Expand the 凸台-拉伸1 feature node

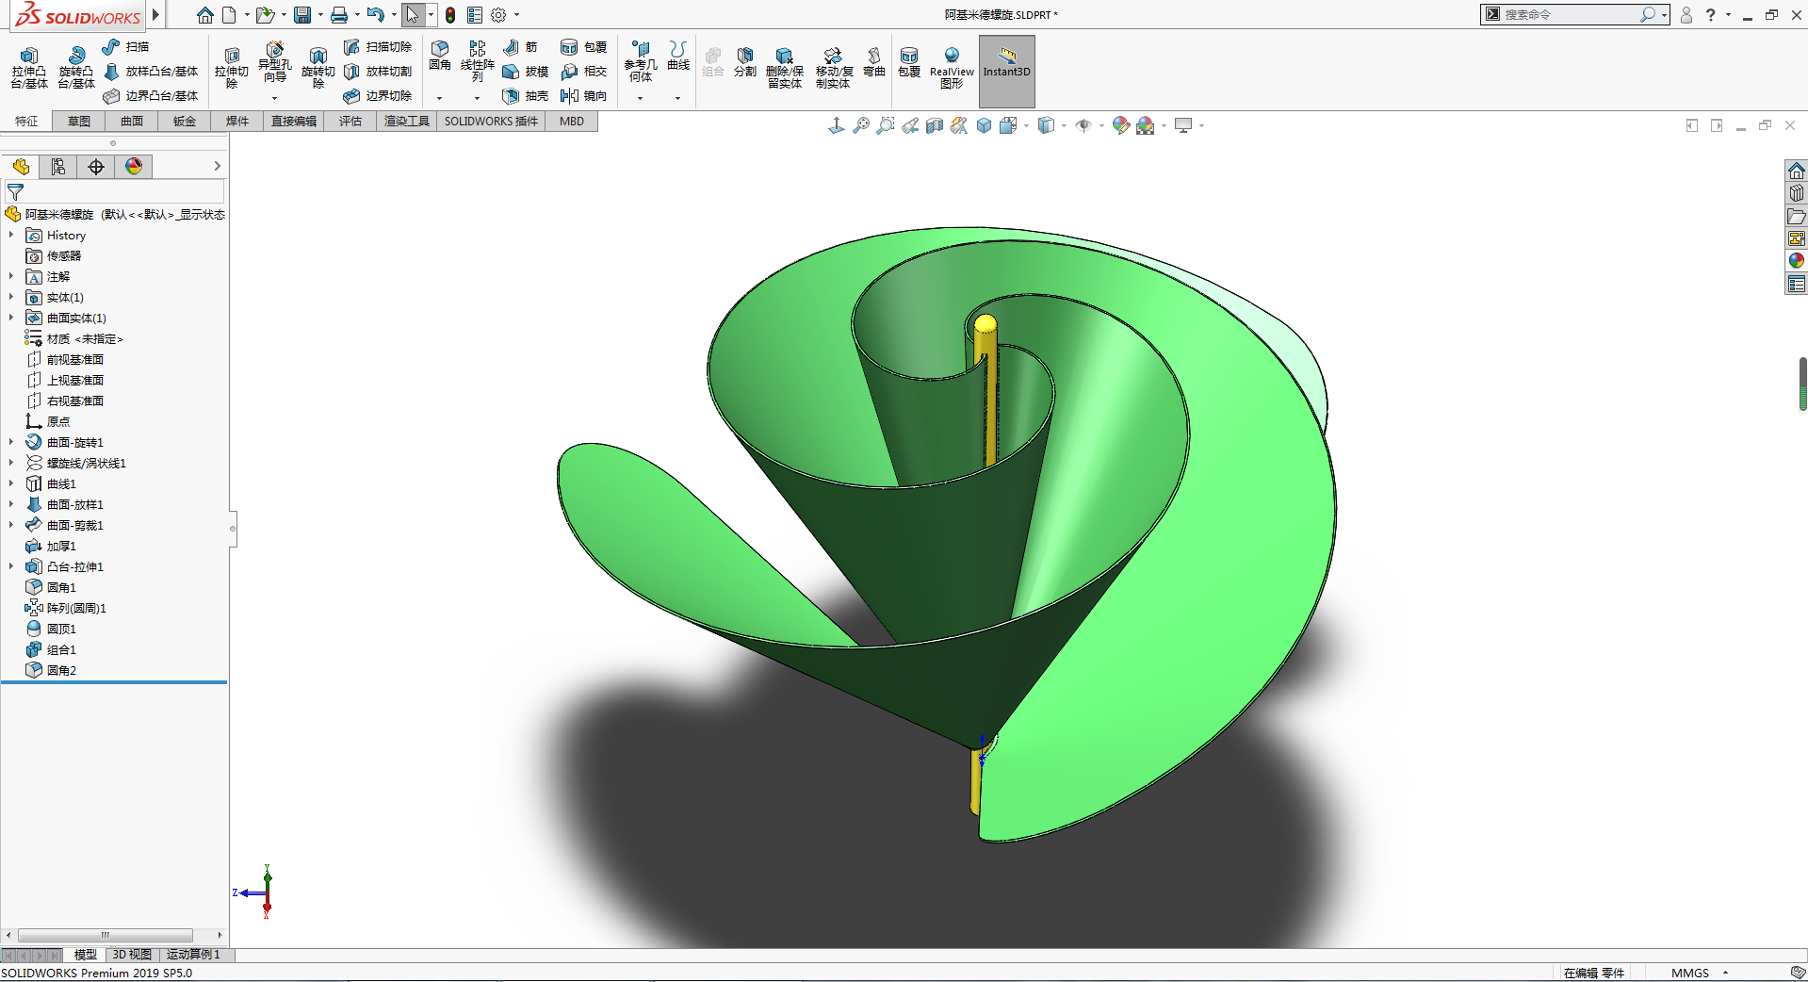[11, 567]
